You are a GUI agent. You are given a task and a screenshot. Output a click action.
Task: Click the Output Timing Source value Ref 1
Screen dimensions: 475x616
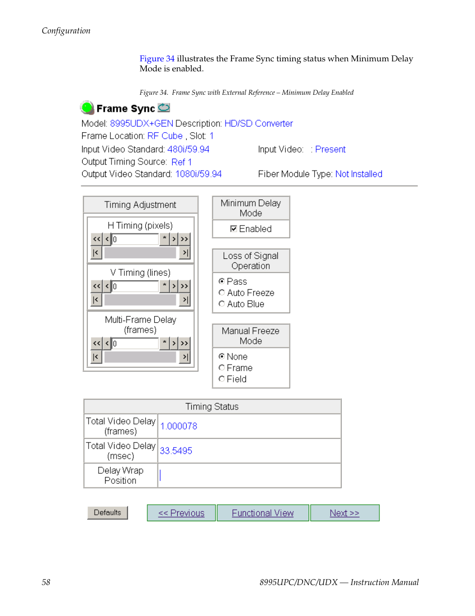coord(181,162)
